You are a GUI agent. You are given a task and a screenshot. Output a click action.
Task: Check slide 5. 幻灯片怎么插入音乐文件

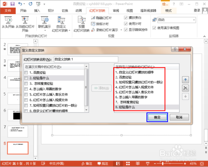pos(26,95)
